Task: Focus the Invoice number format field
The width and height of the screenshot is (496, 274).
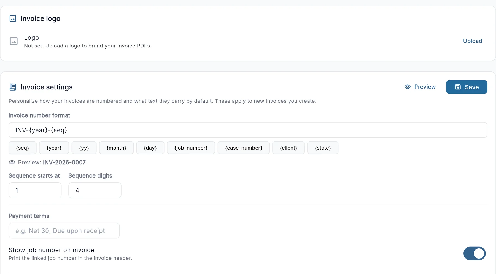Action: 248,130
